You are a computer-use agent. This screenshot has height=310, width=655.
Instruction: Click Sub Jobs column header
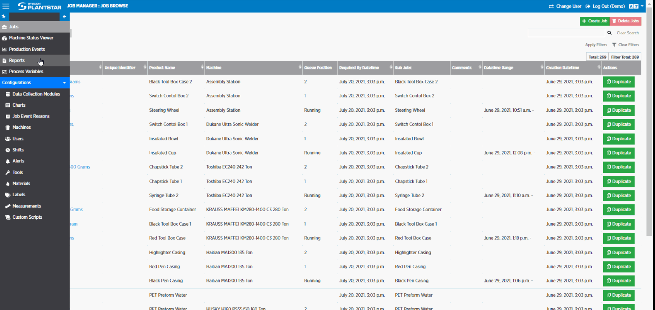point(422,68)
